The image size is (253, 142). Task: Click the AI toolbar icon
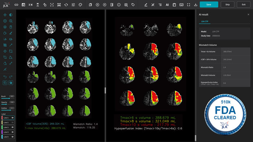point(167,5)
